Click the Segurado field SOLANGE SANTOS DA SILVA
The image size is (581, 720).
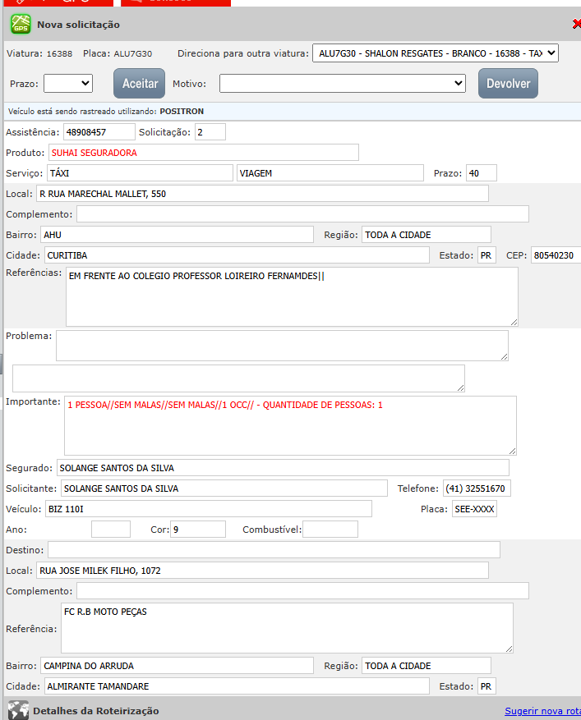pos(283,468)
